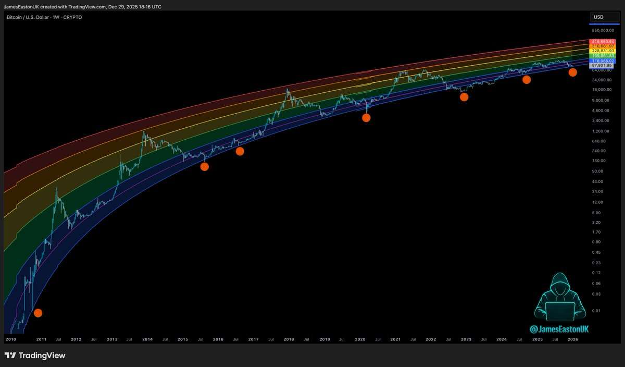Click the orange dot marker near 2023

point(464,97)
